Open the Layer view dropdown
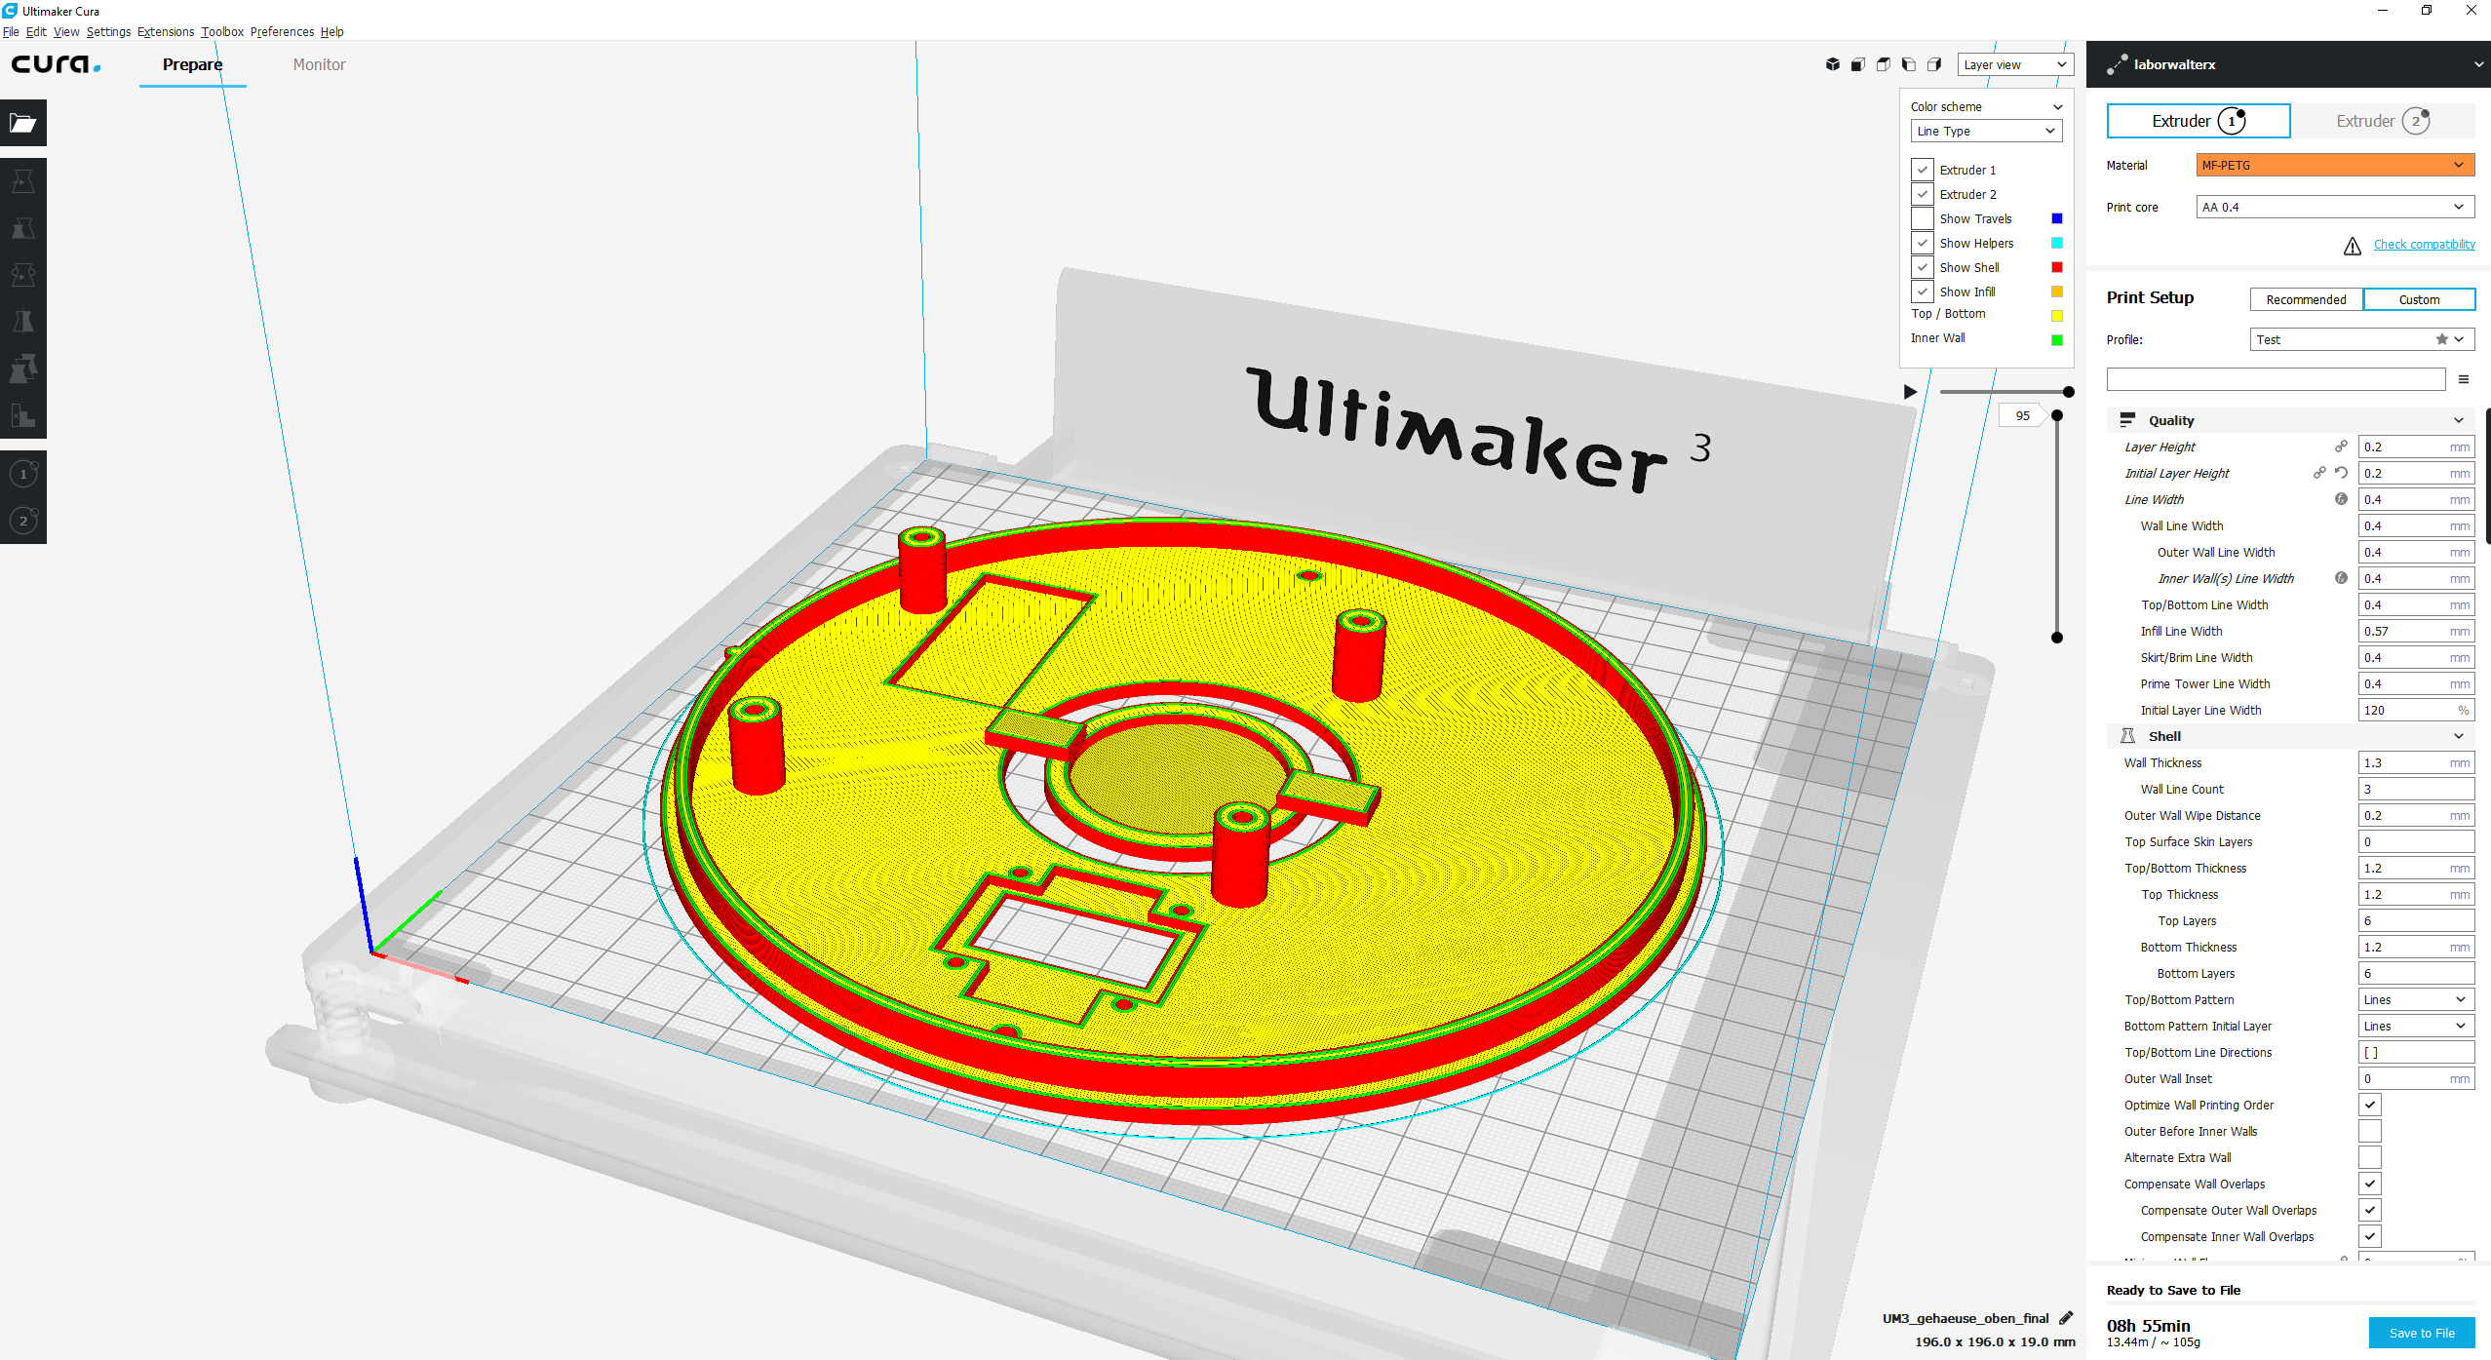 (2015, 64)
